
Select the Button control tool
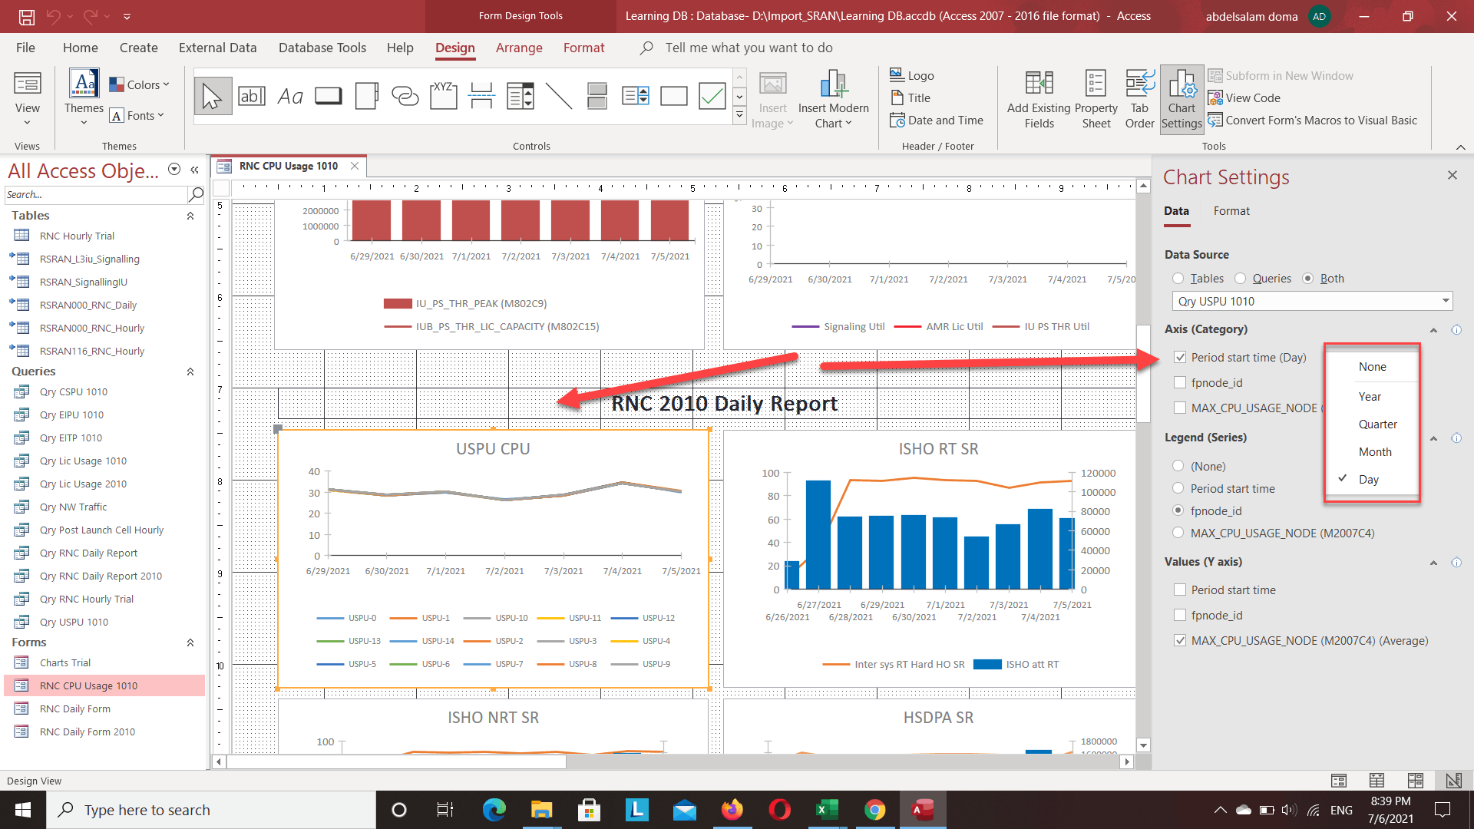[329, 97]
